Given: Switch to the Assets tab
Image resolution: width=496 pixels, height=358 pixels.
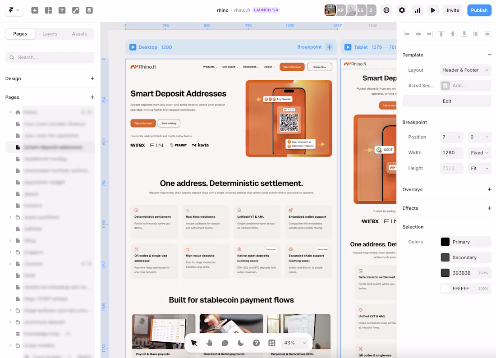Looking at the screenshot, I should click(x=79, y=34).
